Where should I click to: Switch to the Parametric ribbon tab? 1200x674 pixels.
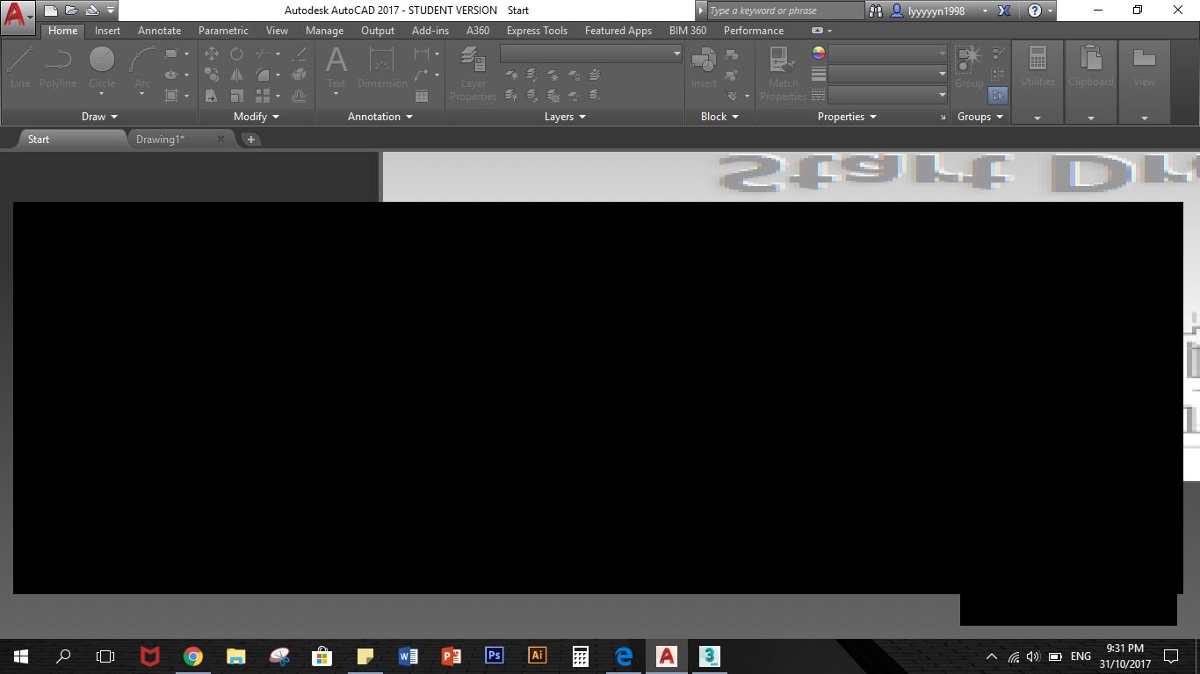click(x=223, y=30)
